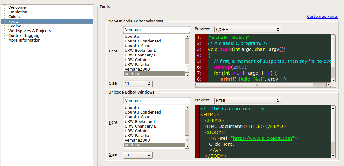344x166 pixels.
Task: Open the Emulation options page
Action: (x=18, y=12)
